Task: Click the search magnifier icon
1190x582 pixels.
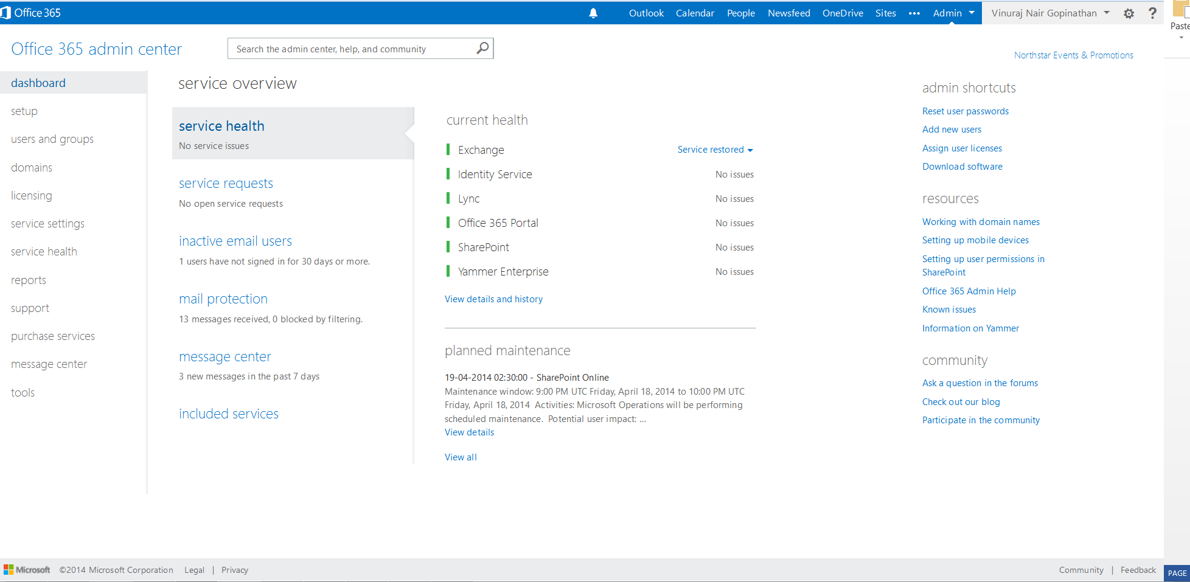Action: tap(482, 49)
